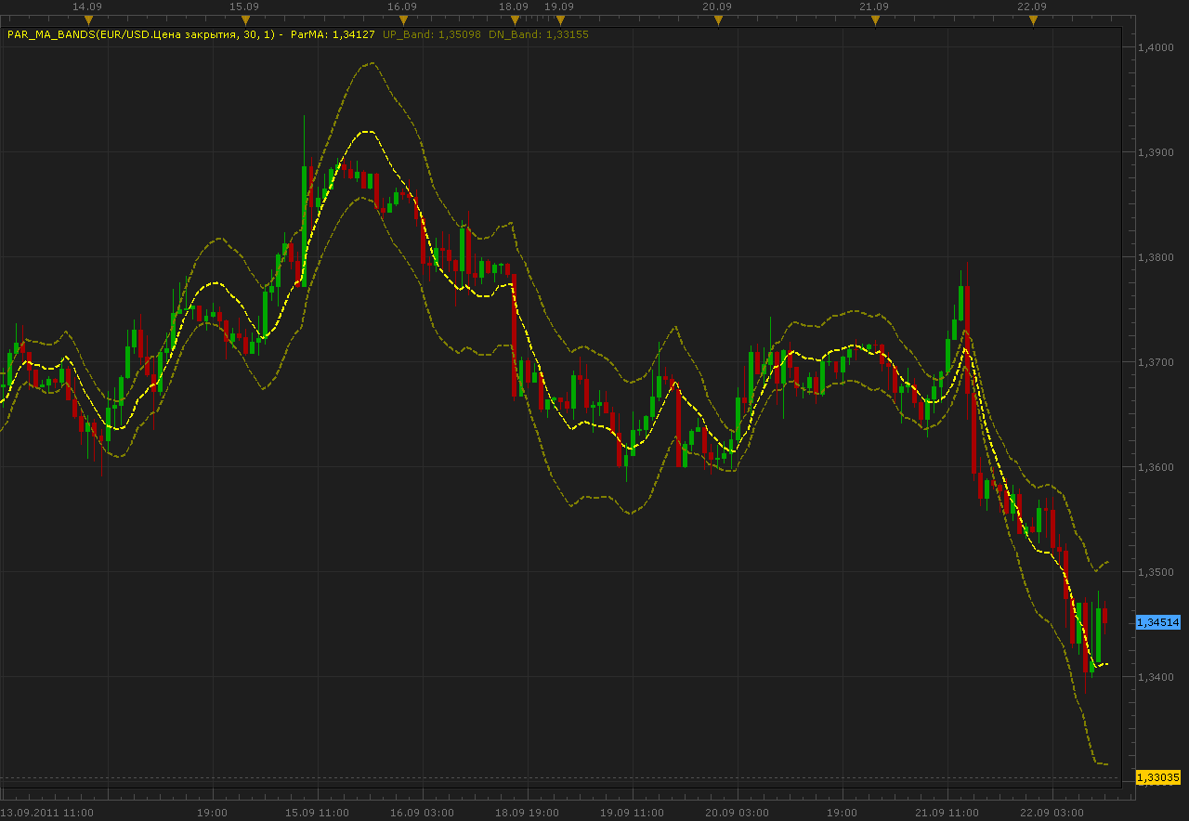Click the 19.09 11:00 time label
The width and height of the screenshot is (1189, 821).
[x=633, y=813]
